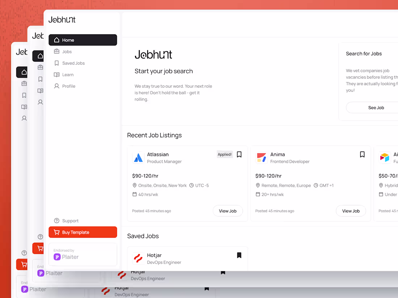
Task: Toggle the bookmark on the Anima job card
Action: 362,154
